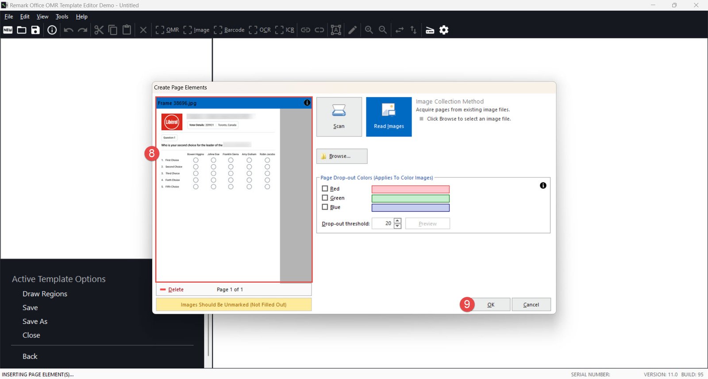Click the Scan image collection button
This screenshot has height=379, width=708.
pyautogui.click(x=339, y=117)
